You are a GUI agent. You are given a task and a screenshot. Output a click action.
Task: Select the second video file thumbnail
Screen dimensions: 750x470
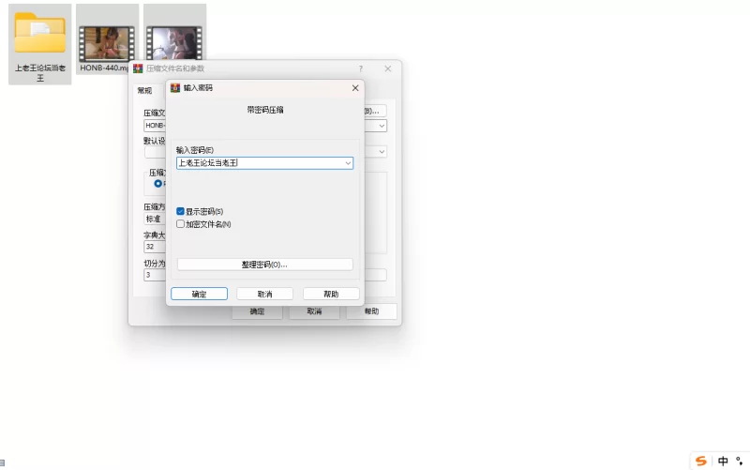tap(174, 43)
